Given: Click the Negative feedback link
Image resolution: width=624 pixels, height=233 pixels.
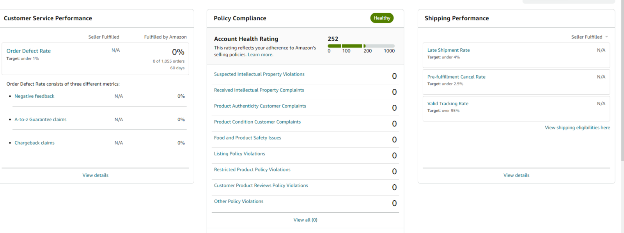Looking at the screenshot, I should 34,96.
